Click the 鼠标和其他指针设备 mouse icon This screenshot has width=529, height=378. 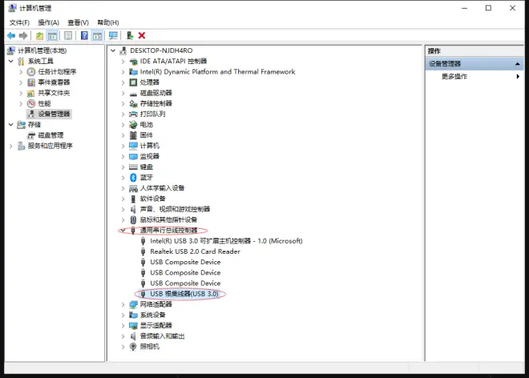[x=133, y=220]
